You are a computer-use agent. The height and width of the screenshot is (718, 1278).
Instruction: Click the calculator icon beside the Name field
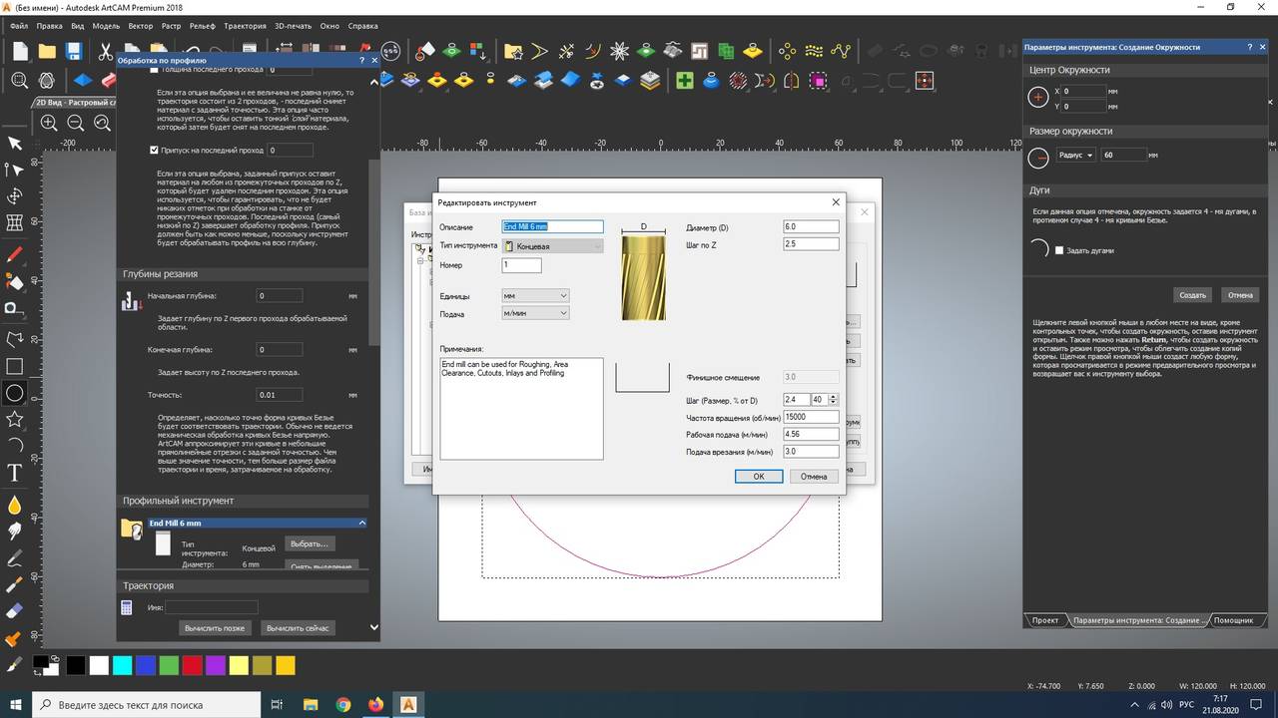pyautogui.click(x=127, y=607)
